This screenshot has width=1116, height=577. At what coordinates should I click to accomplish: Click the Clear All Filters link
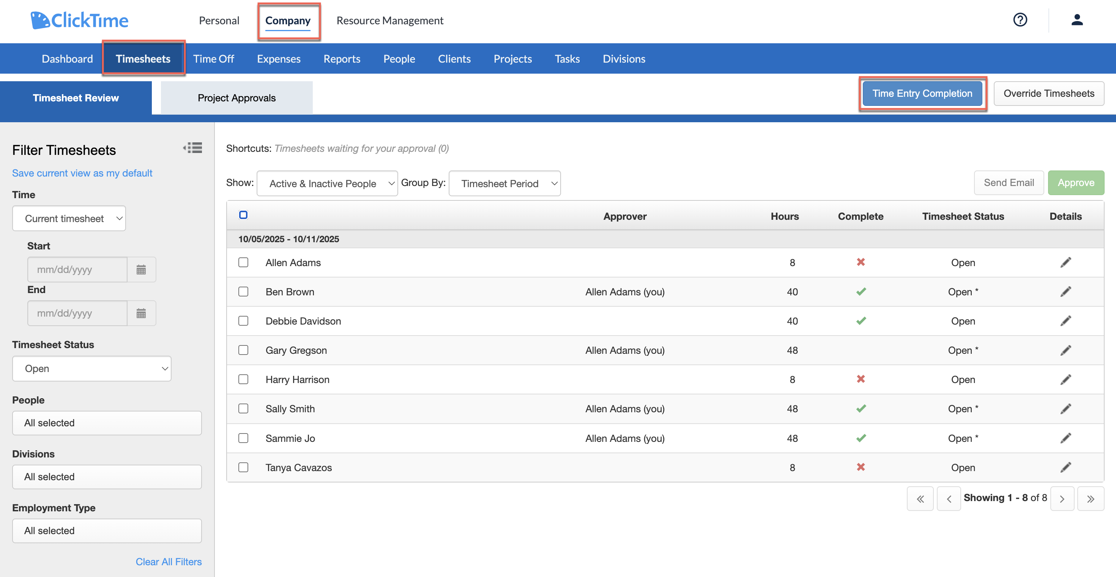click(x=169, y=561)
